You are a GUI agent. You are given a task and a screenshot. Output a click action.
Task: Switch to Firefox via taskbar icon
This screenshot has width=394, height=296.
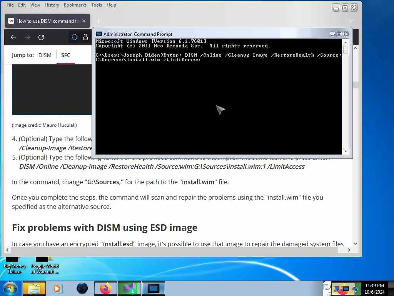105,288
